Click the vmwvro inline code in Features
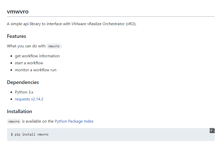This screenshot has height=145, width=221. [x=54, y=46]
